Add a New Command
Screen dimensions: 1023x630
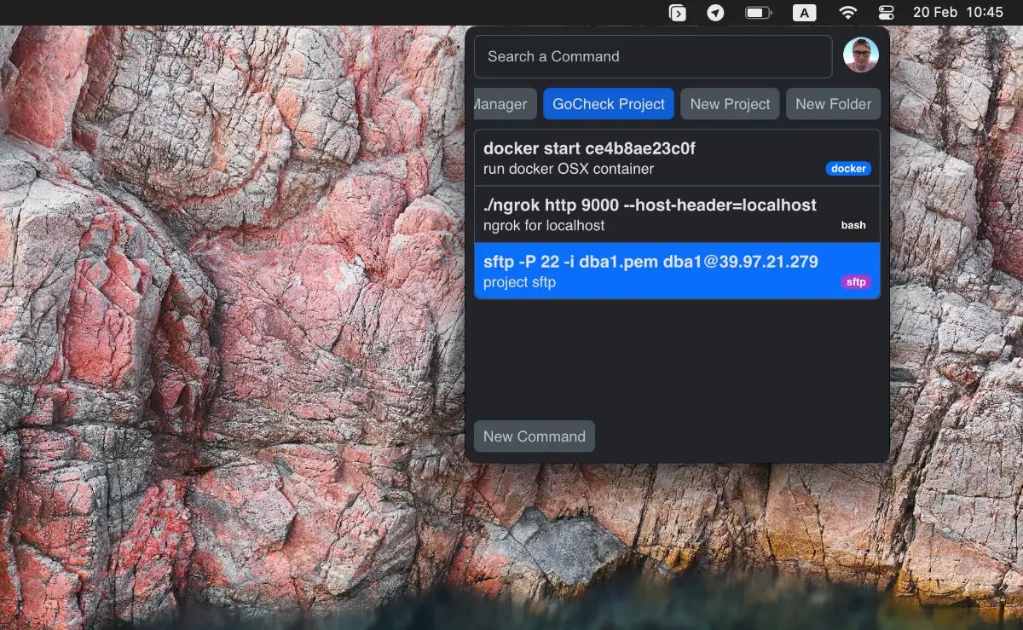click(534, 436)
